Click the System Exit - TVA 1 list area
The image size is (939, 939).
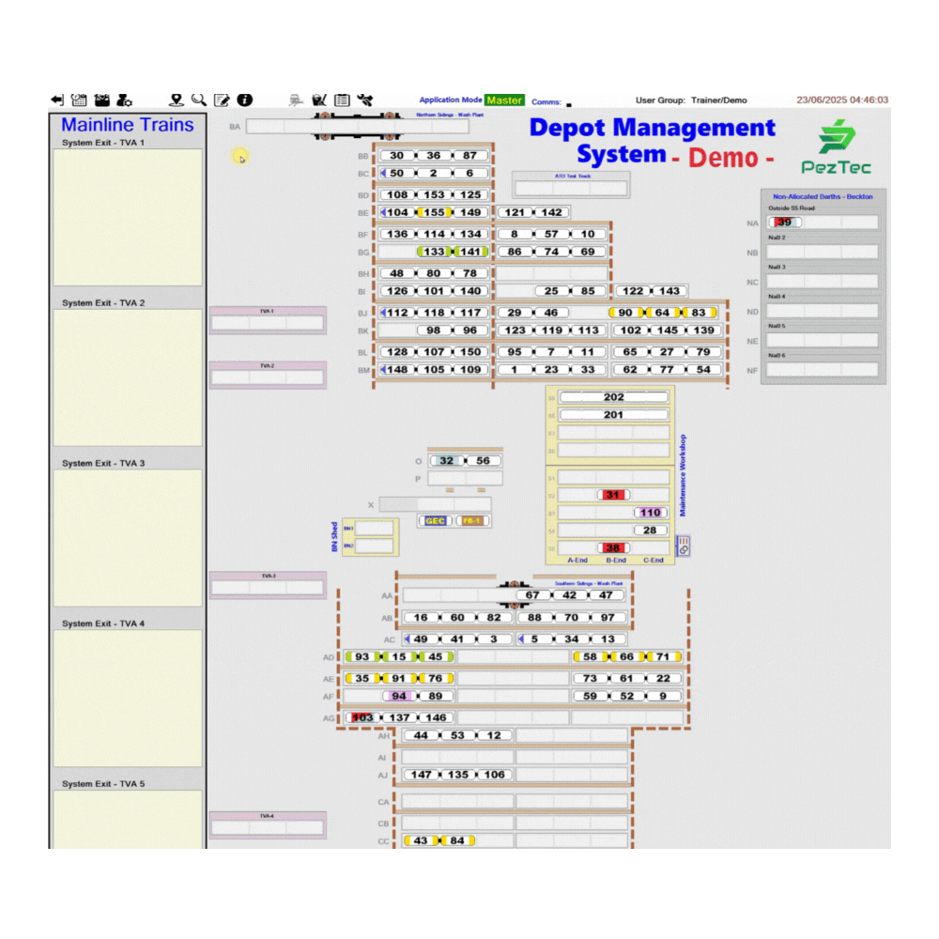(128, 218)
